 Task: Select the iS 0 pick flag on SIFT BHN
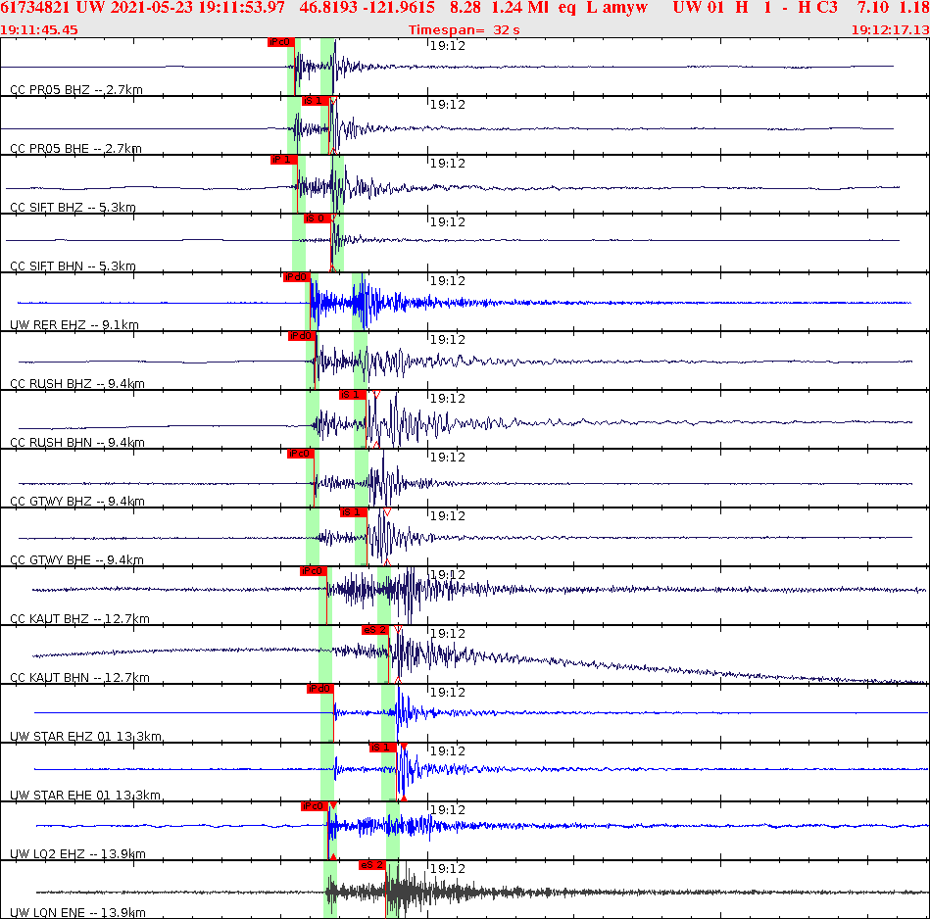(x=319, y=218)
